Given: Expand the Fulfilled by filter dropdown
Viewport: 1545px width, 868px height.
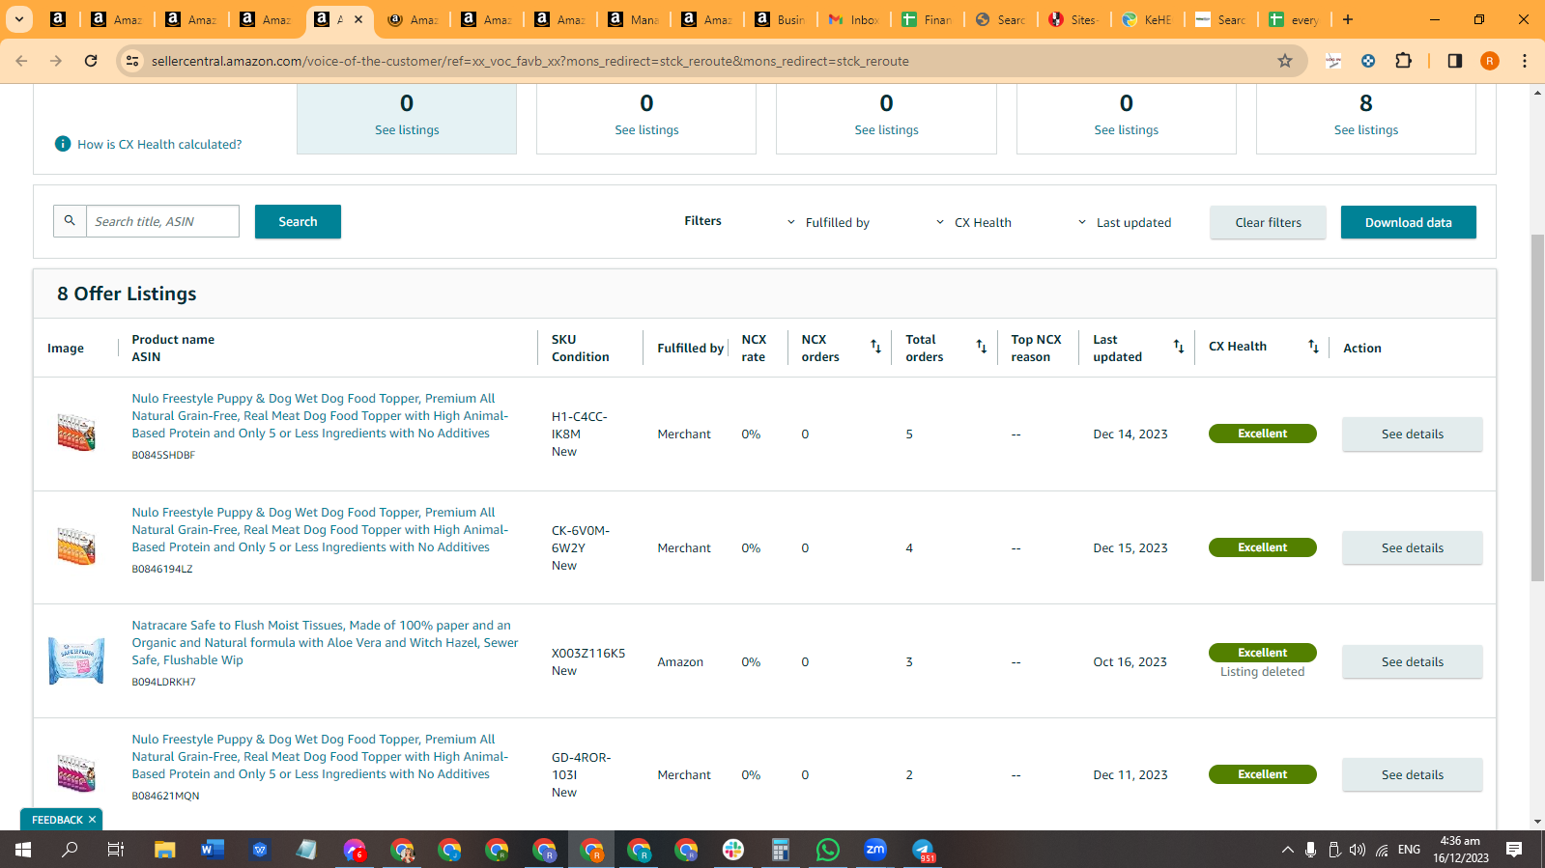Looking at the screenshot, I should pyautogui.click(x=829, y=222).
